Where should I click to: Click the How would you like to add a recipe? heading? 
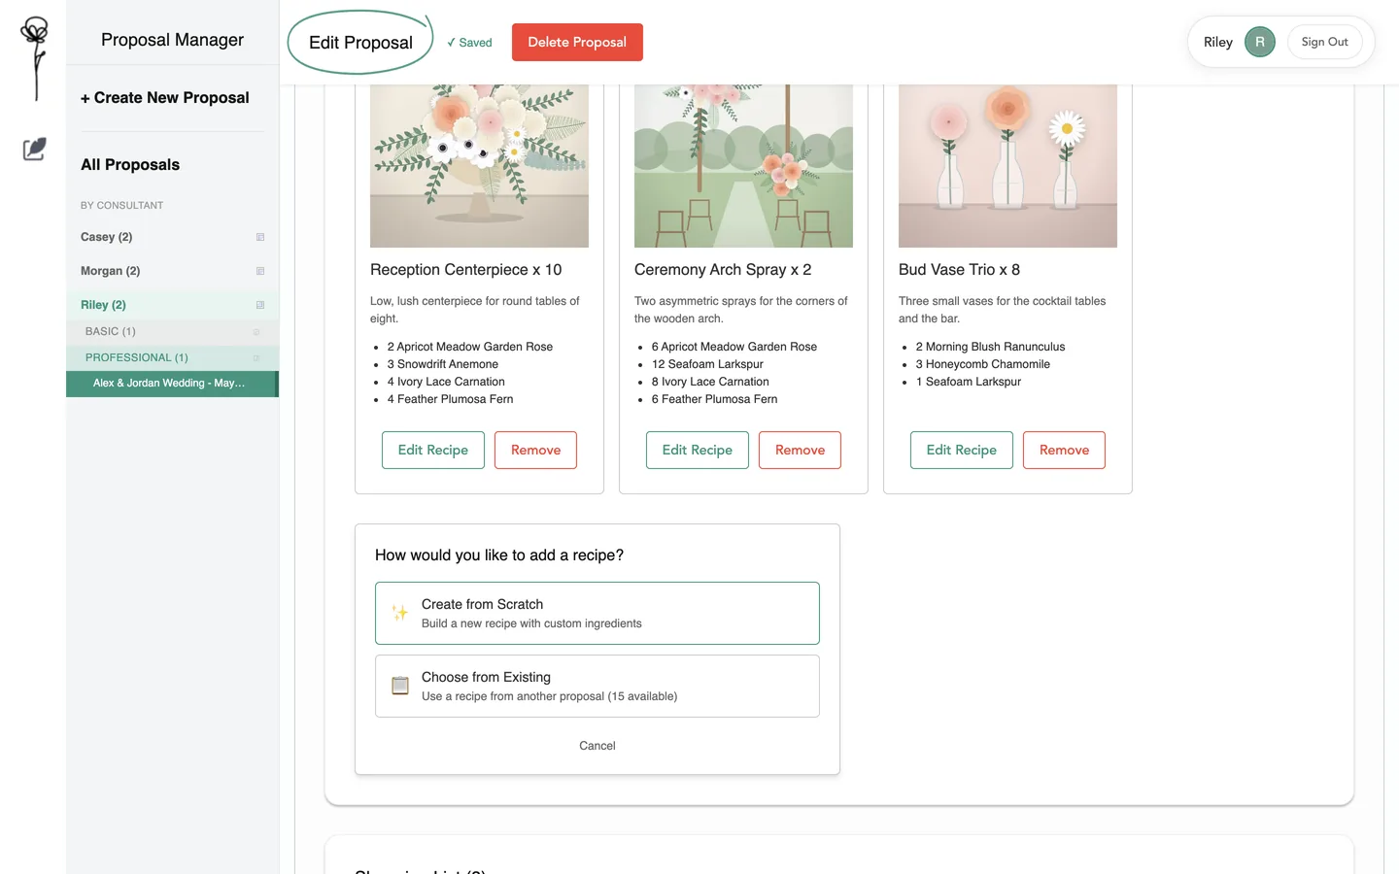(x=499, y=555)
